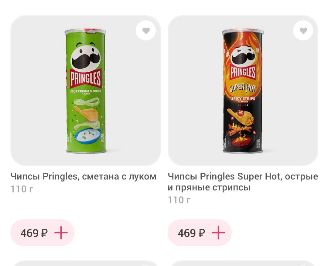The image size is (328, 266).
Task: Open the green Pringles can image
Action: (86, 91)
